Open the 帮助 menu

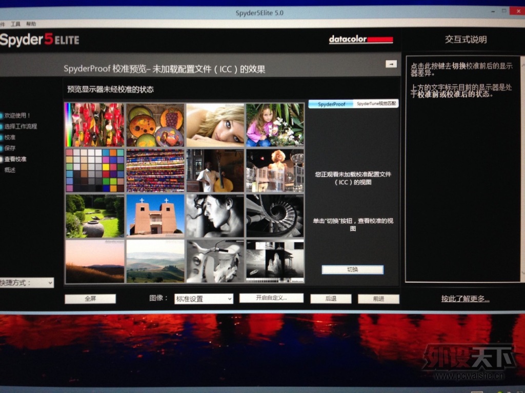(31, 24)
